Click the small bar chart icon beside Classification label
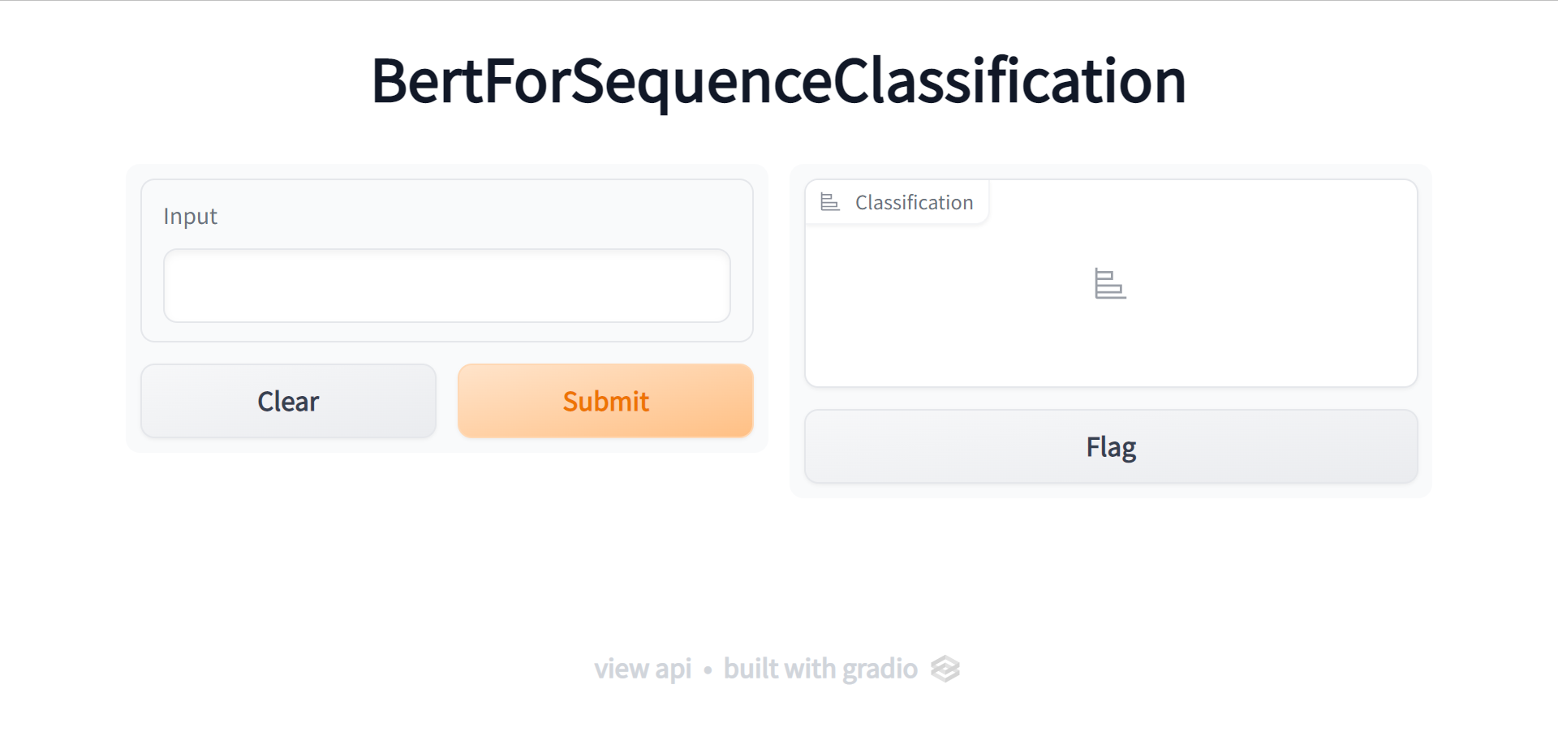 (829, 202)
